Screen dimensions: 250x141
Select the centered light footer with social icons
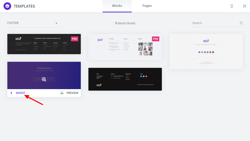[x=206, y=51]
